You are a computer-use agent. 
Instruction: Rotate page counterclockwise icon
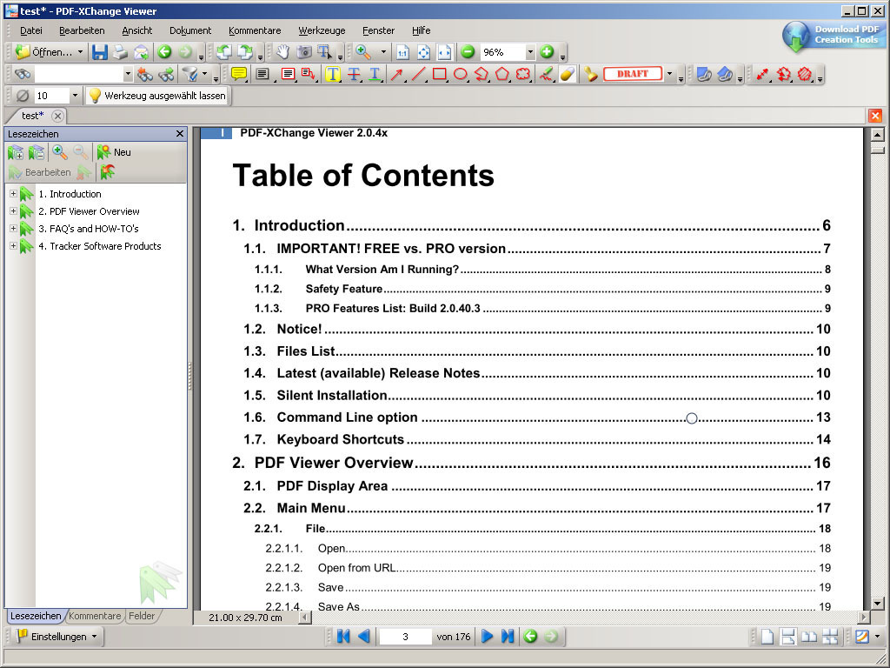(x=224, y=52)
